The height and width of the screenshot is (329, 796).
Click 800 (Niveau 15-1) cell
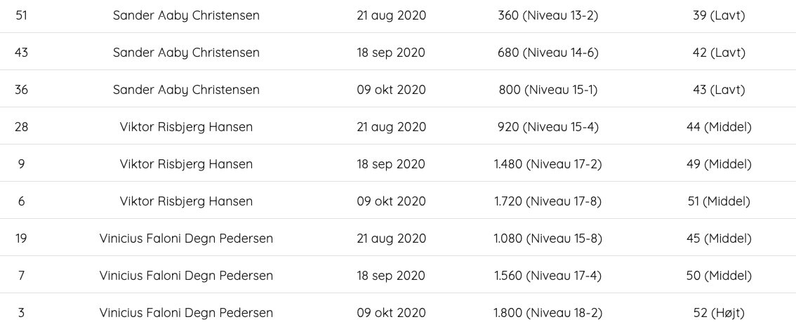click(x=548, y=90)
